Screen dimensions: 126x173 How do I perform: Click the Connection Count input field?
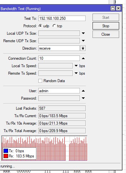click(59, 58)
